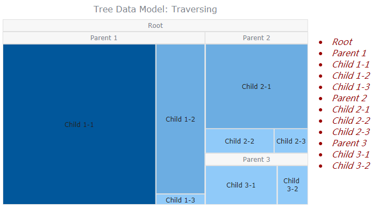Click Child 2-2 in the red list
The image size is (377, 210).
[351, 121]
